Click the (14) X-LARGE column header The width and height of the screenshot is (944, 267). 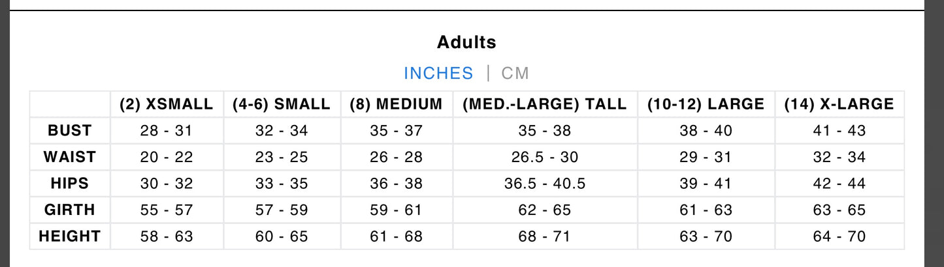pyautogui.click(x=839, y=104)
